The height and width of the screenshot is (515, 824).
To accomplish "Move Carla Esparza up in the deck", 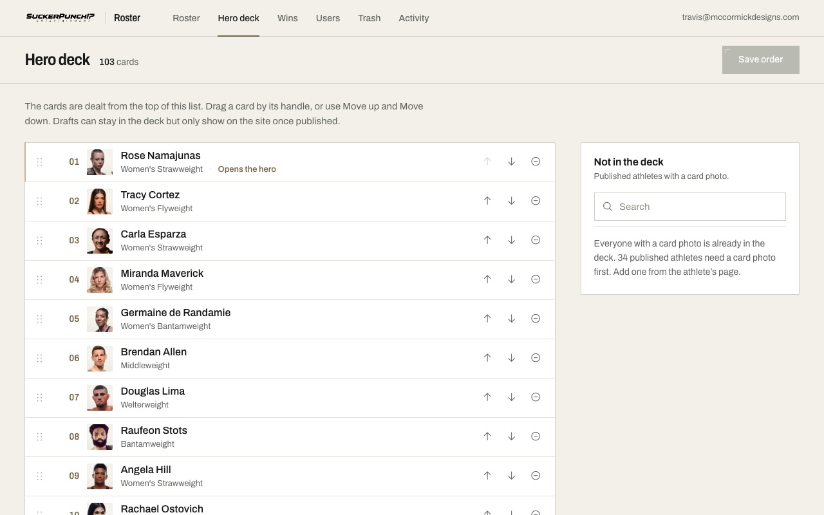I will (487, 240).
